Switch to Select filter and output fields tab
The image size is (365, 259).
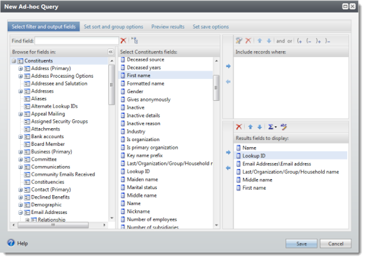[x=44, y=27]
